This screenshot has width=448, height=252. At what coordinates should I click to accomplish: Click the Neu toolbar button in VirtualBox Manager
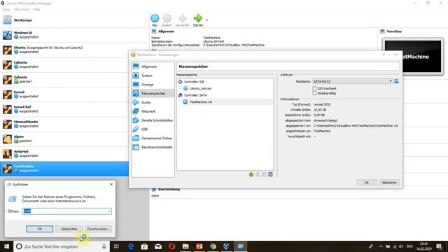click(x=155, y=20)
